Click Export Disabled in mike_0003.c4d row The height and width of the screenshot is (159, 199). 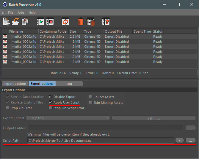[117, 52]
